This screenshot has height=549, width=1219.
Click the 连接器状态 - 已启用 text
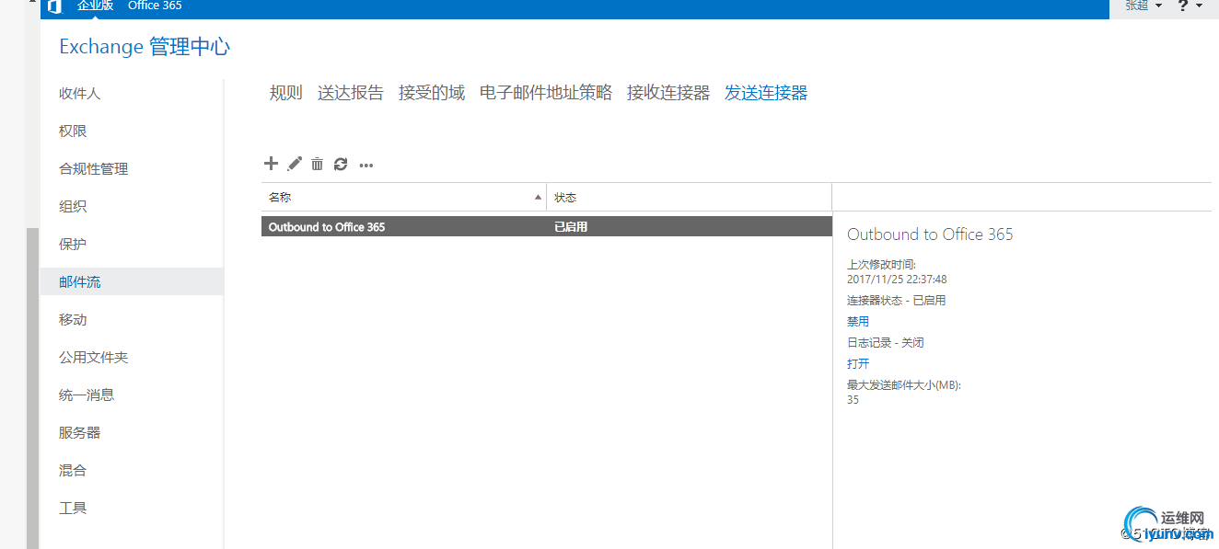click(896, 301)
